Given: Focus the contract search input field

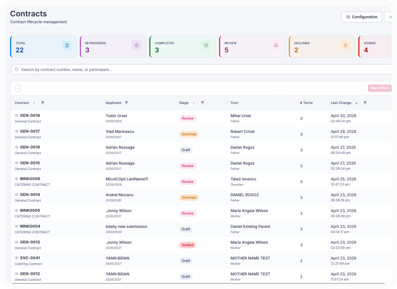Looking at the screenshot, I should 202,69.
